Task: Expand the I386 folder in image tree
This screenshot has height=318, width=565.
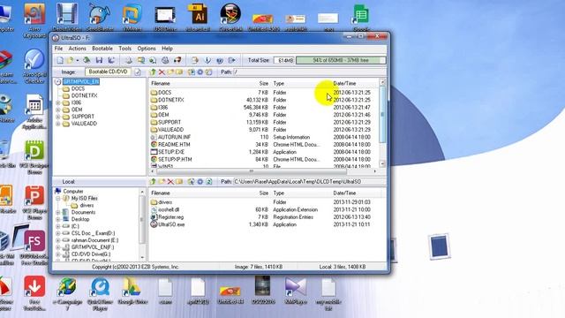Action: [58, 102]
